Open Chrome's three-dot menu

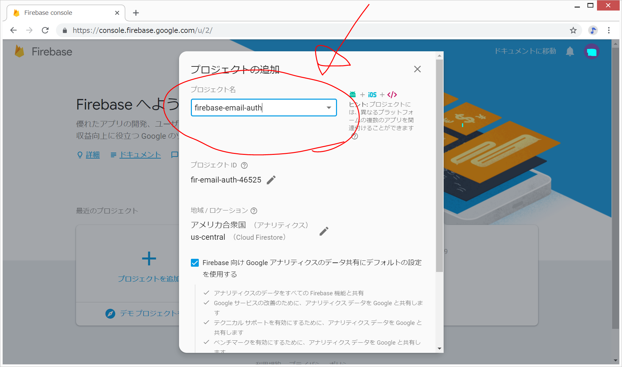609,30
